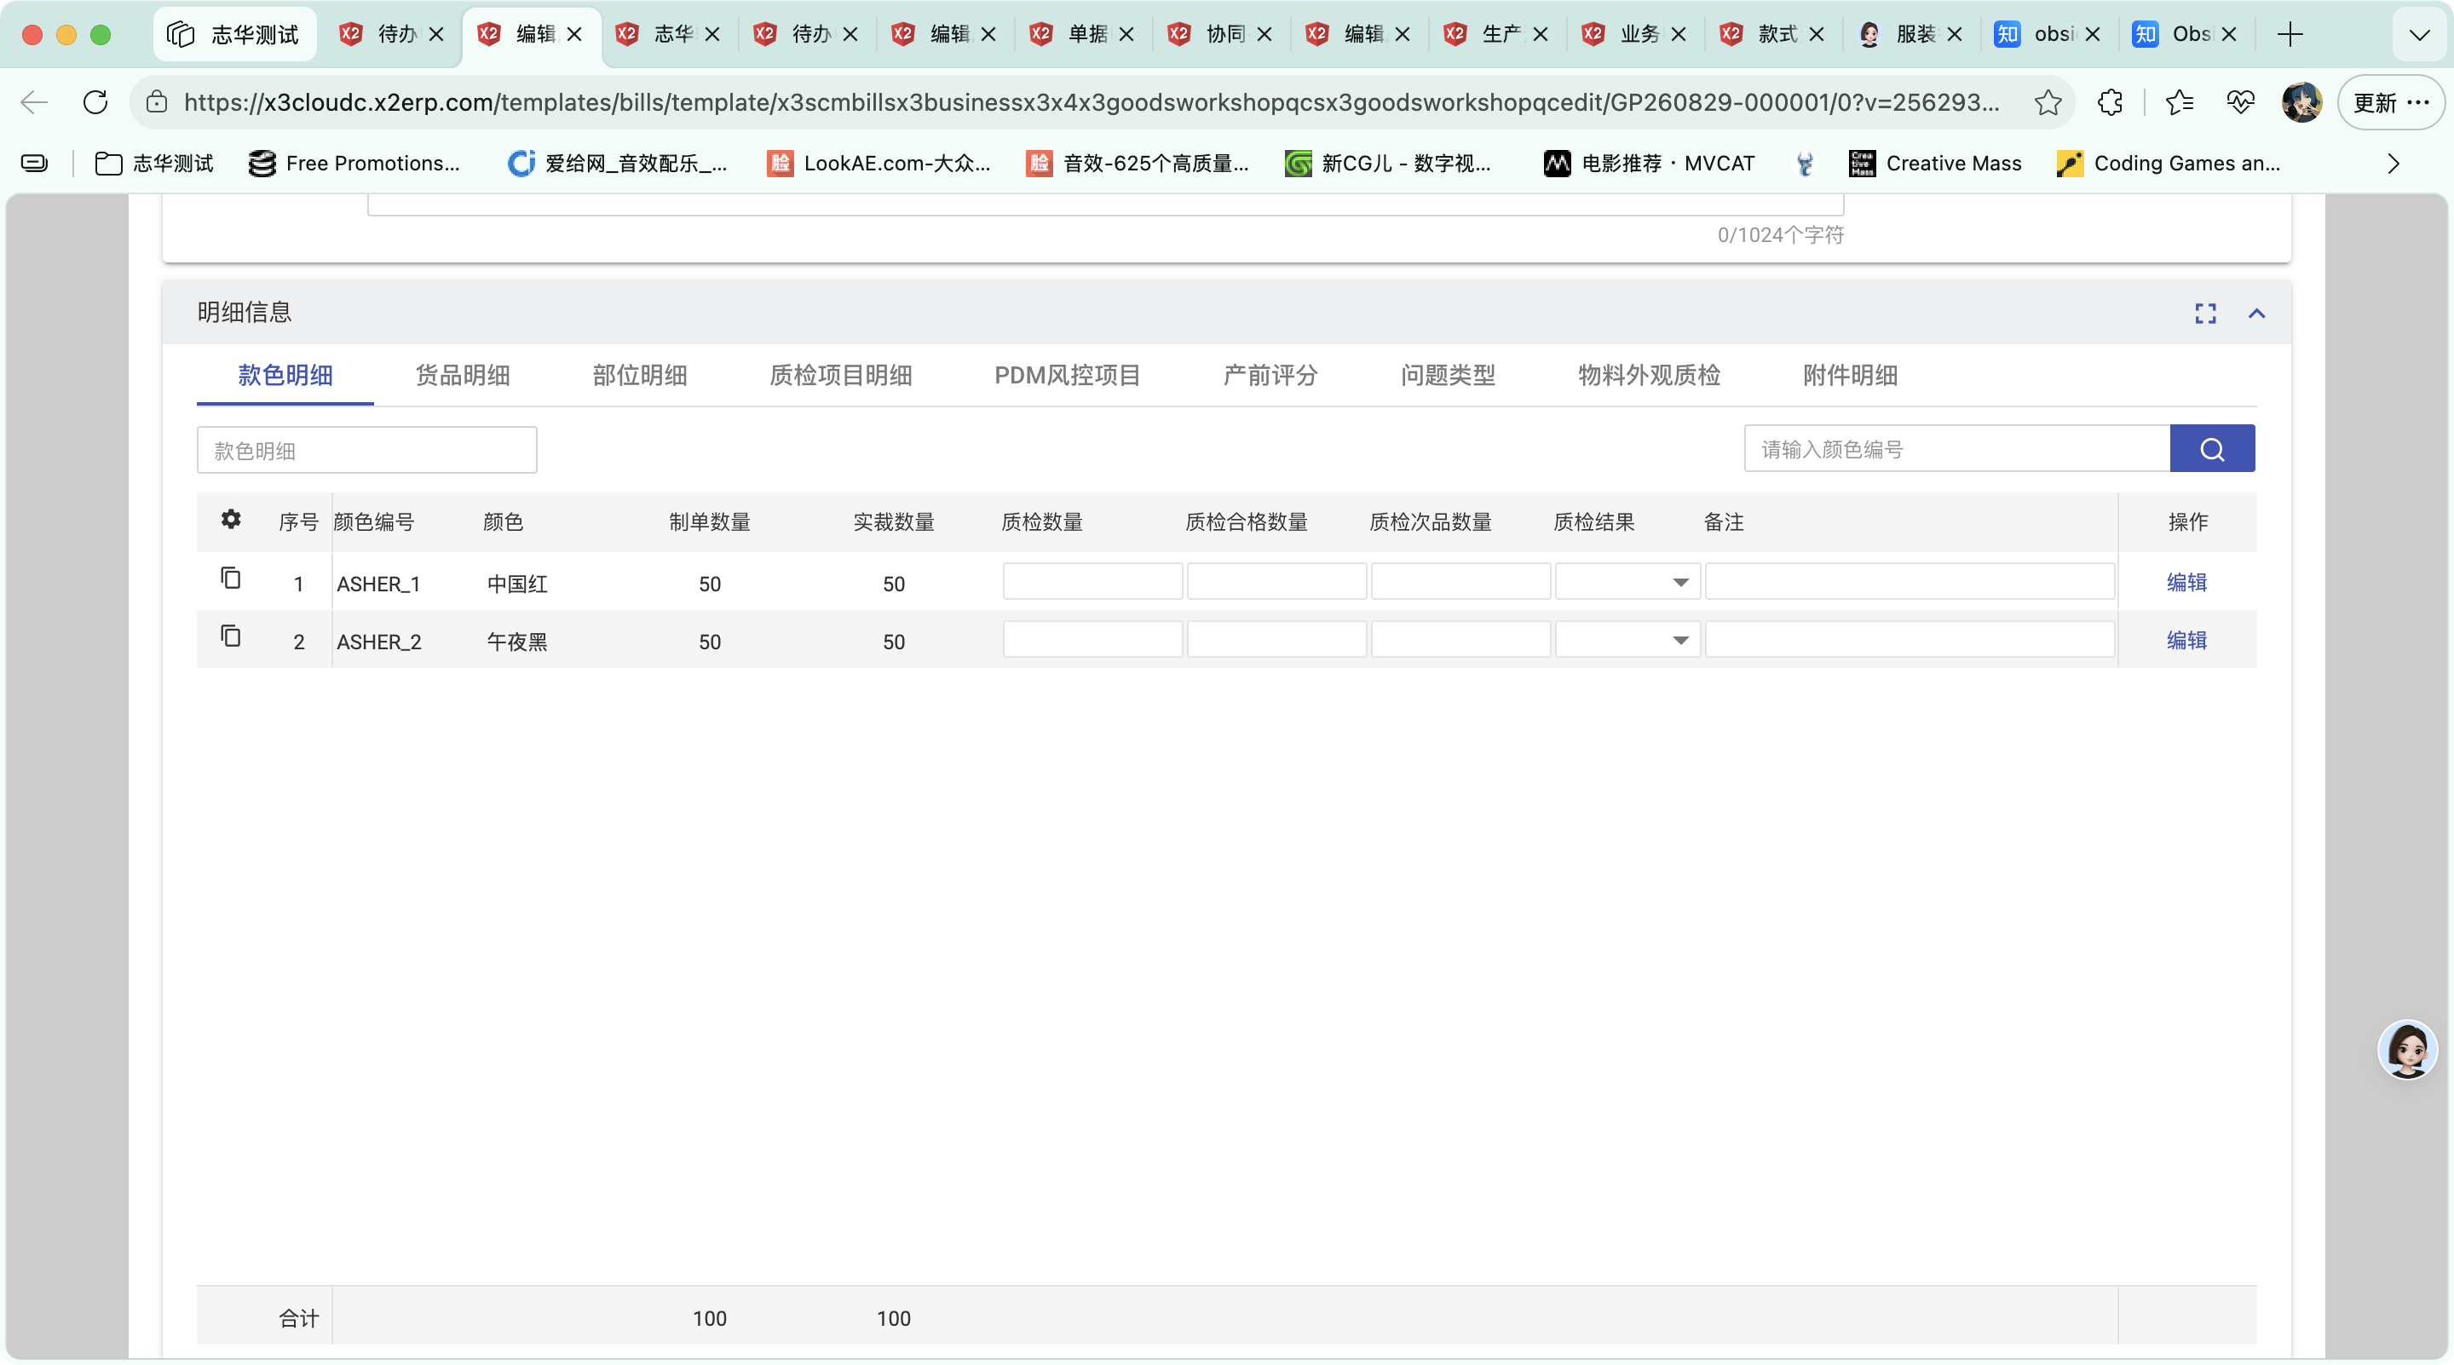Open the browser profile avatar
The height and width of the screenshot is (1365, 2454).
[2301, 102]
